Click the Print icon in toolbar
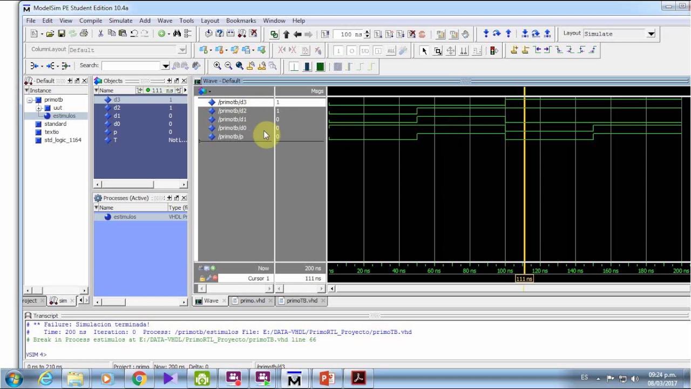The height and width of the screenshot is (389, 691). [84, 34]
